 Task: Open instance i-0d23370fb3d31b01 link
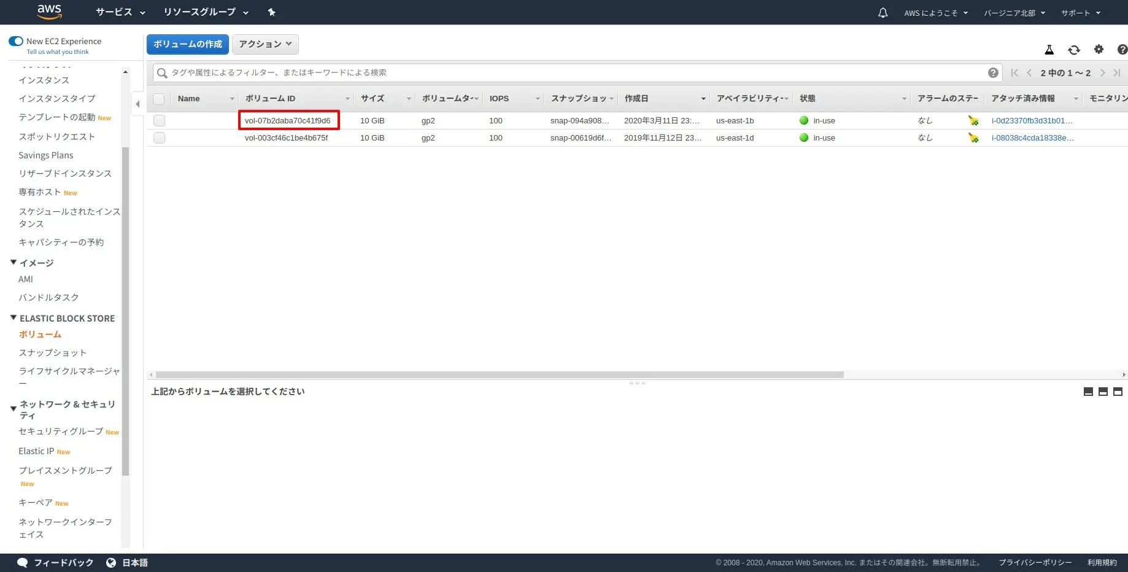(1032, 120)
